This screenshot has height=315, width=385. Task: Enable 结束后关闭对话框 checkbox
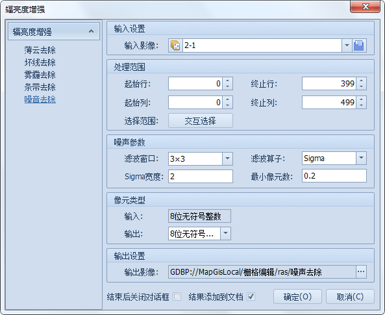[x=177, y=297]
